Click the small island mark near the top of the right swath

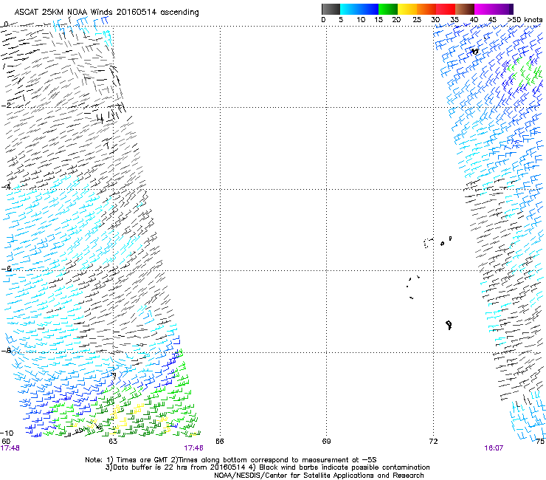click(x=474, y=51)
